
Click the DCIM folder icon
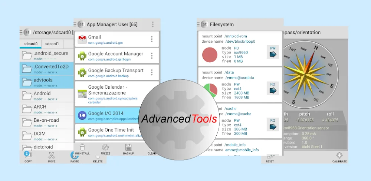(x=27, y=136)
